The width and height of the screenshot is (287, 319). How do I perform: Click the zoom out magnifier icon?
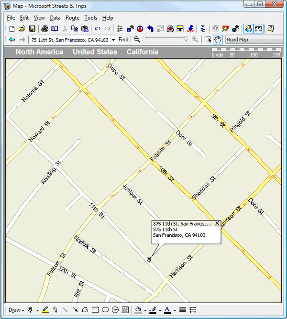click(137, 40)
